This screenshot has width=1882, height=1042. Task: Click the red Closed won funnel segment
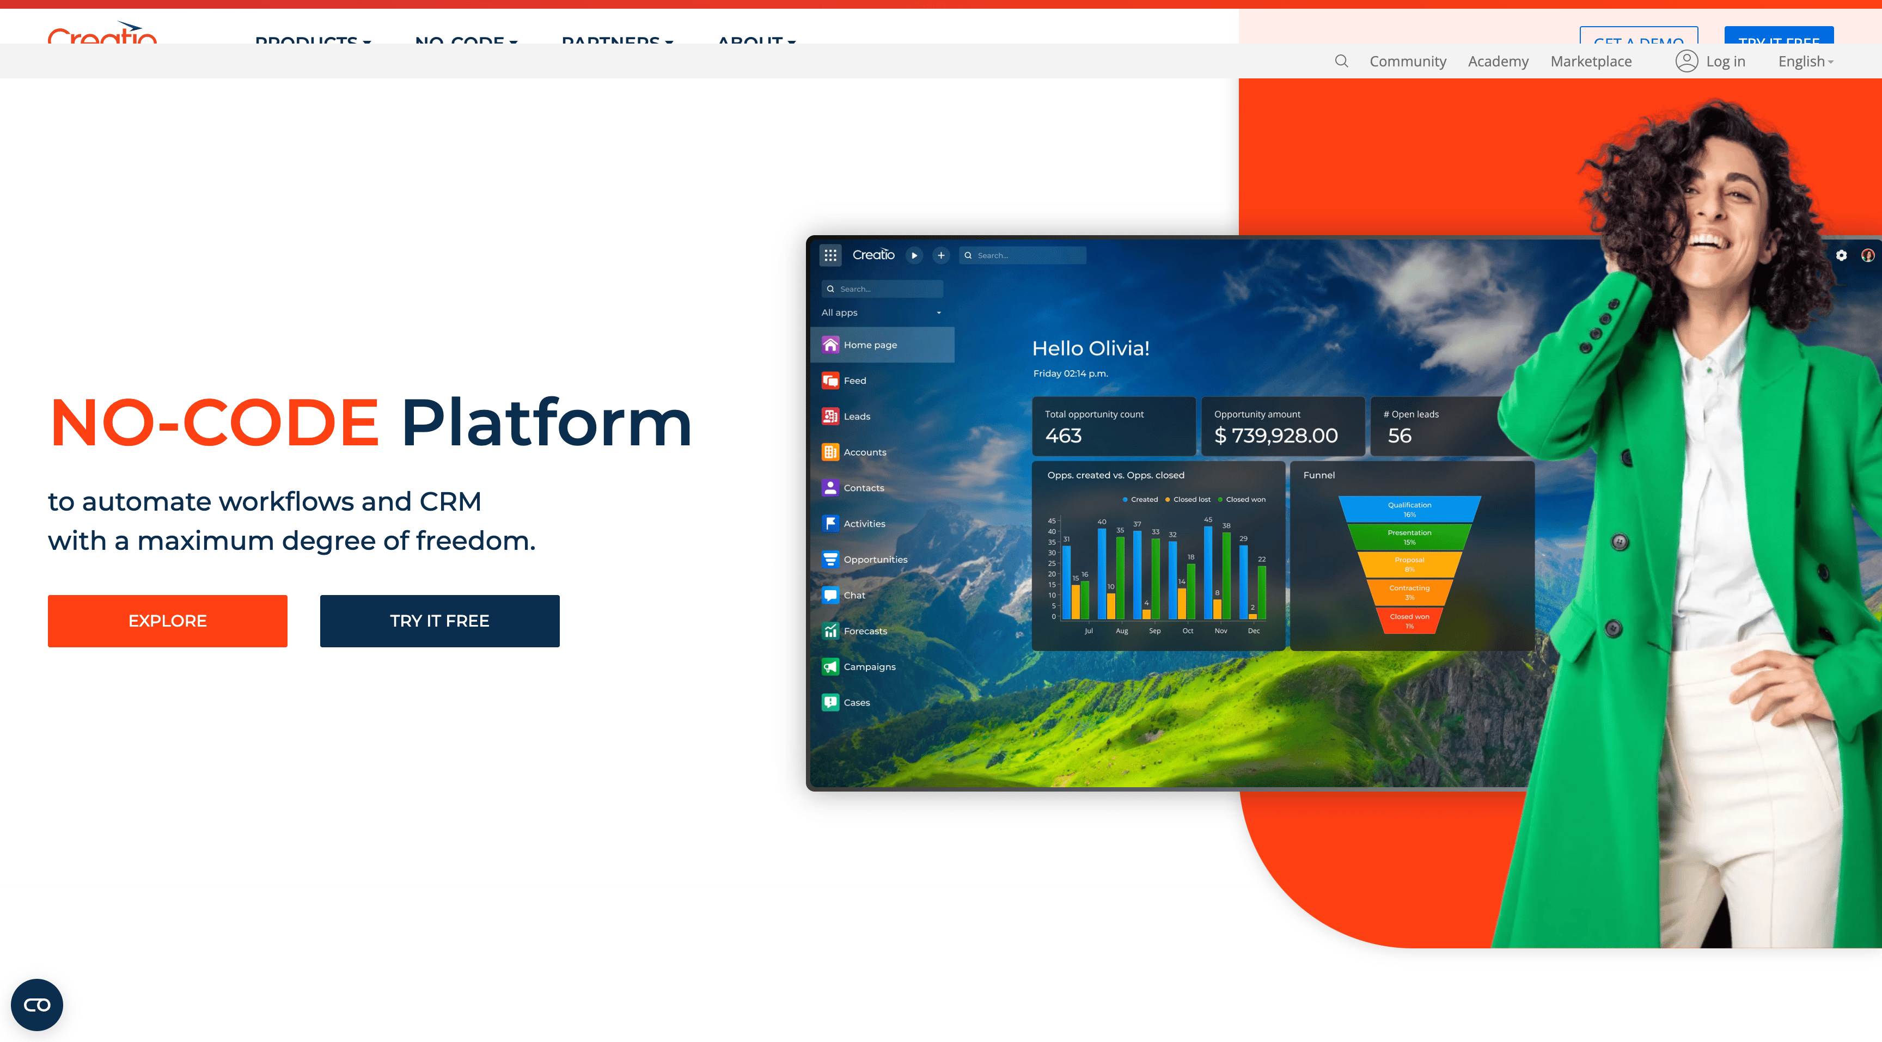tap(1409, 621)
